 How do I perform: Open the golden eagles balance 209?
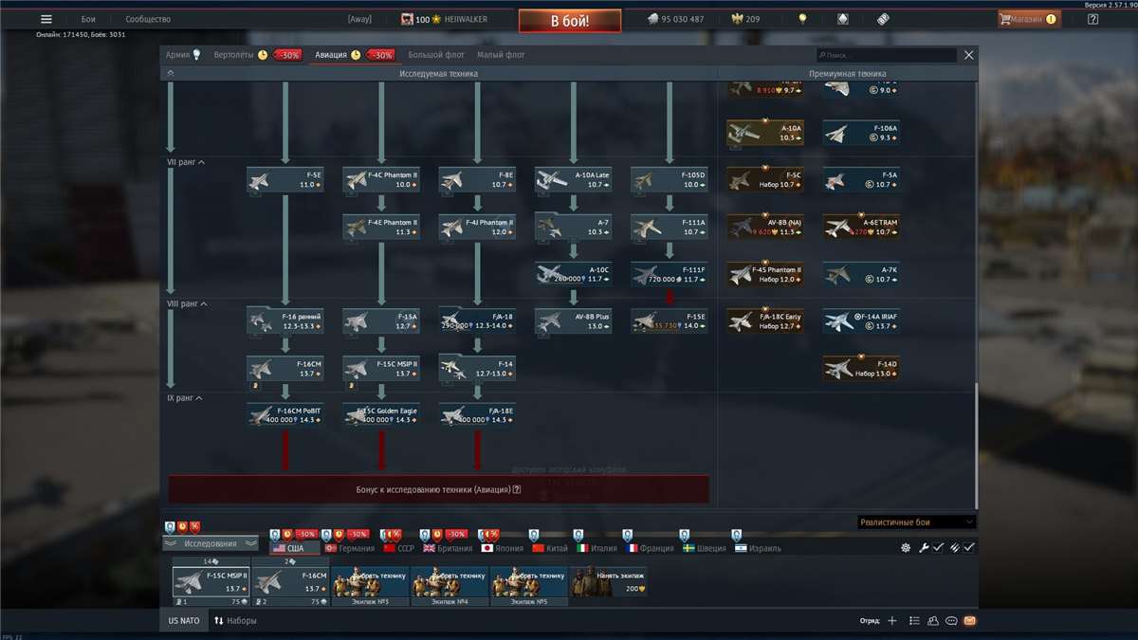pyautogui.click(x=746, y=19)
